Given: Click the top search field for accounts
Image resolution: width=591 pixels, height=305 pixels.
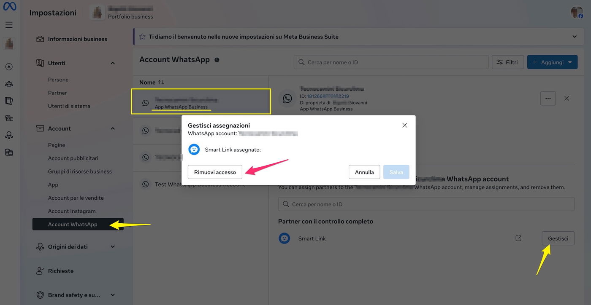Looking at the screenshot, I should [391, 62].
